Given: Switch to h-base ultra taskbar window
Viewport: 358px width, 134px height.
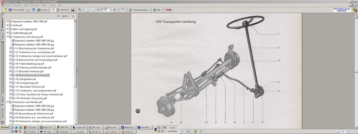Looking at the screenshot, I should point(79,127).
